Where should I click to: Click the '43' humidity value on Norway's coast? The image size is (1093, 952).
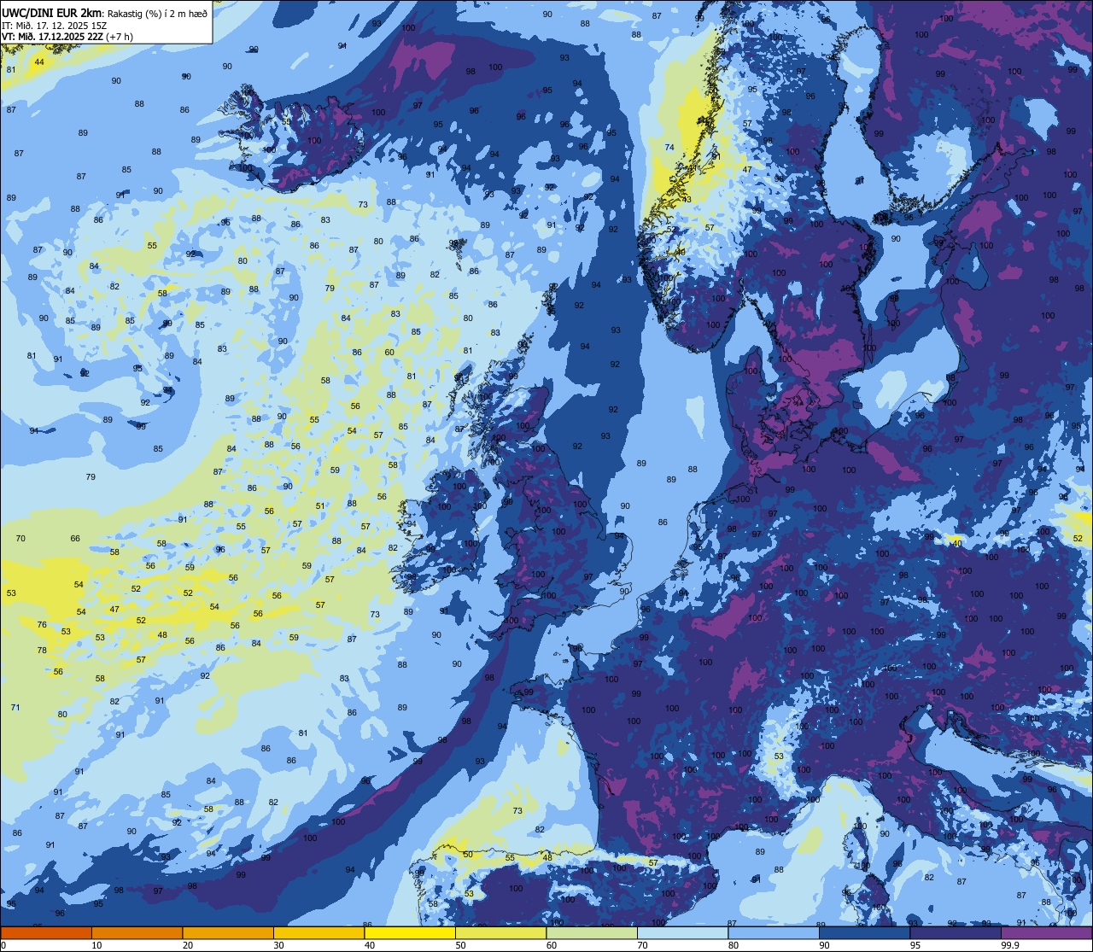[687, 200]
